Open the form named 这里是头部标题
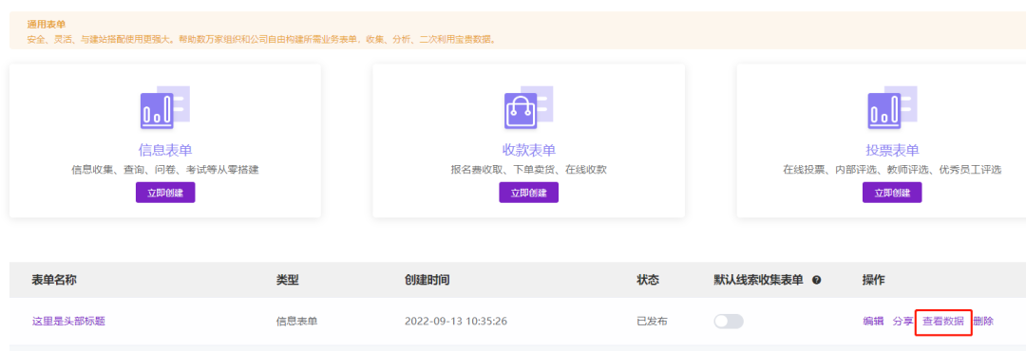Viewport: 1026px width, 351px height. (68, 321)
